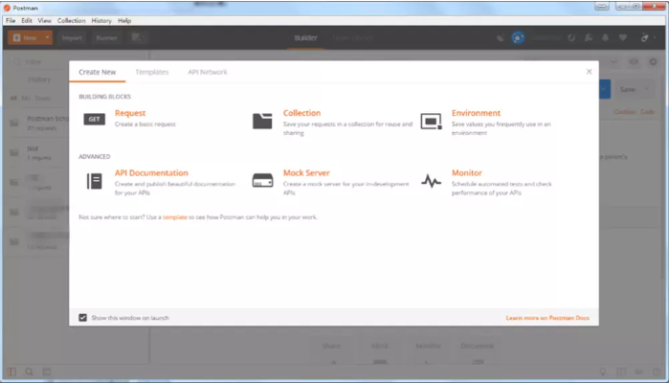Click the Environment screen icon
Image resolution: width=669 pixels, height=383 pixels.
431,122
